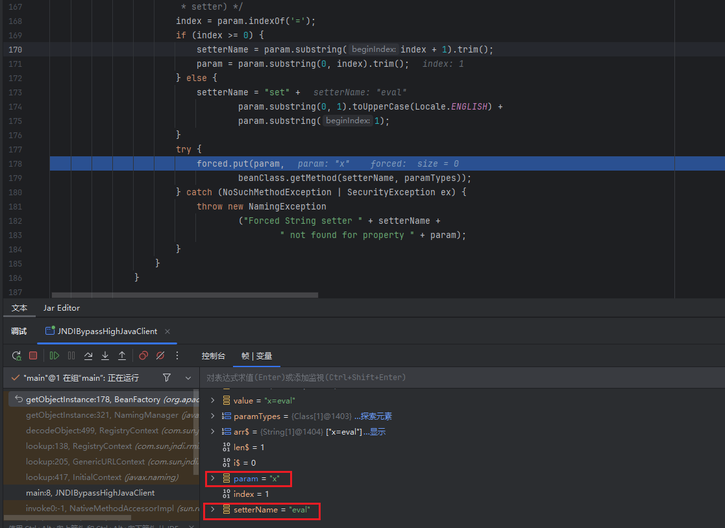Expand the param variable node

pyautogui.click(x=213, y=479)
